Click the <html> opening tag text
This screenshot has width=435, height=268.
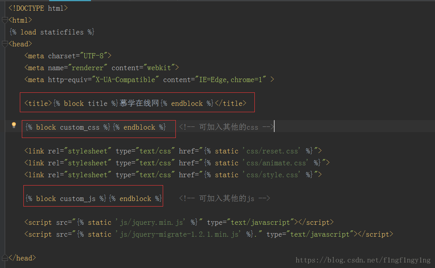pyautogui.click(x=20, y=20)
